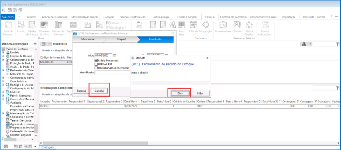Screen dimensions: 341x150
Task: Select Auditoria in the applications tree
Action: [x=16, y=103]
